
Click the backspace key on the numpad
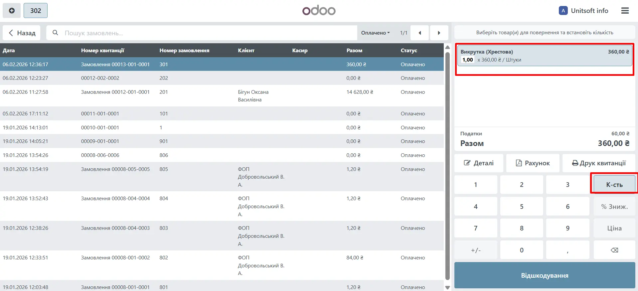(x=614, y=250)
